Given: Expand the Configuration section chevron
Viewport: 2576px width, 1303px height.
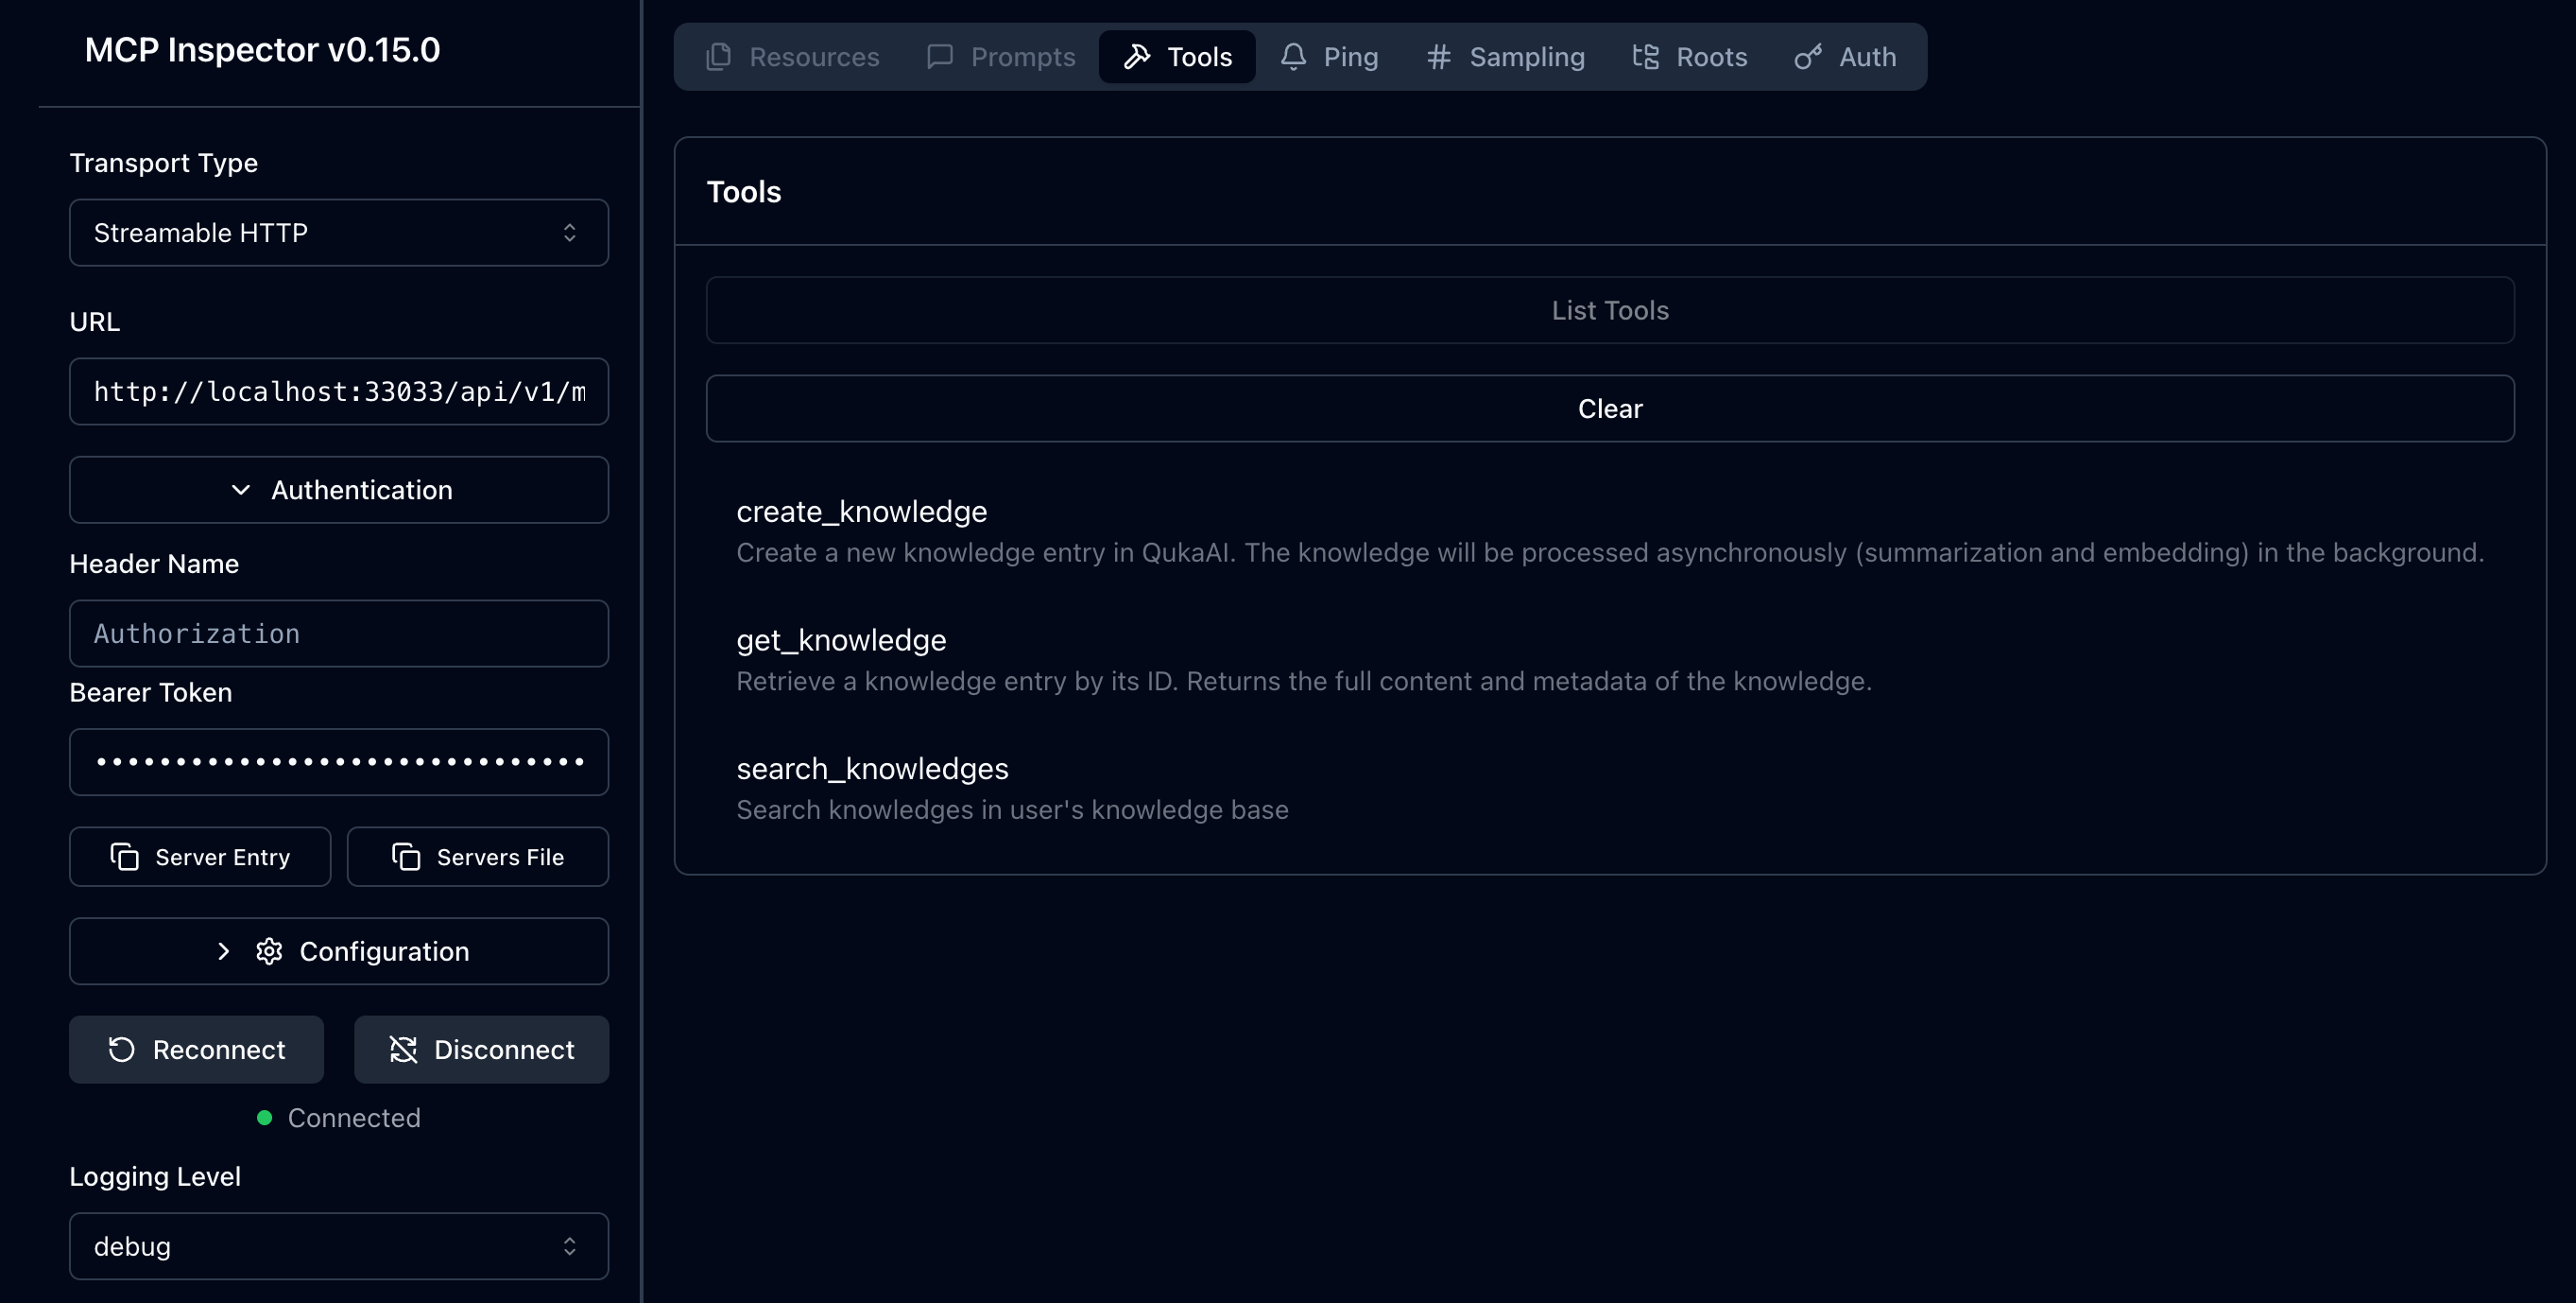Looking at the screenshot, I should [x=224, y=950].
